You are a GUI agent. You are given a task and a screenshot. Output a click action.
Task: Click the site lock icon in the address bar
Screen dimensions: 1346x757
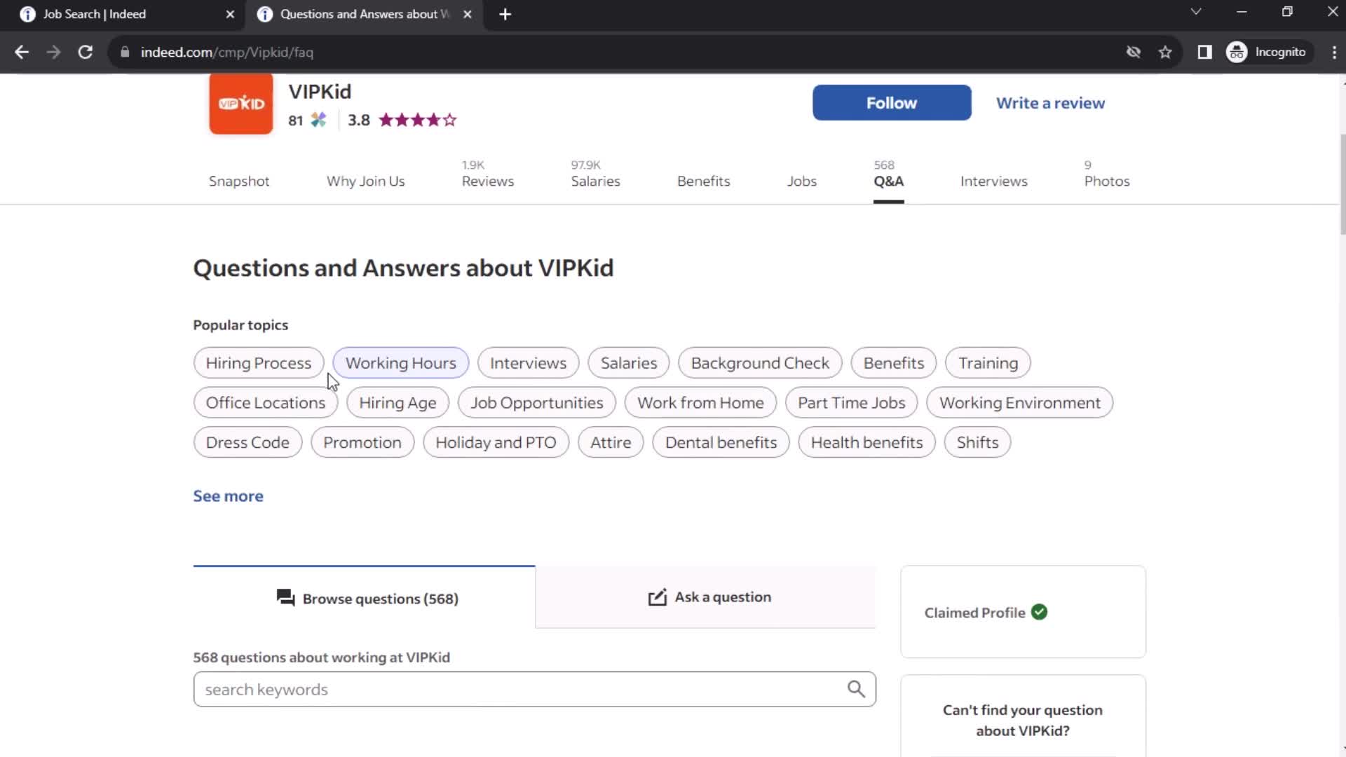125,52
